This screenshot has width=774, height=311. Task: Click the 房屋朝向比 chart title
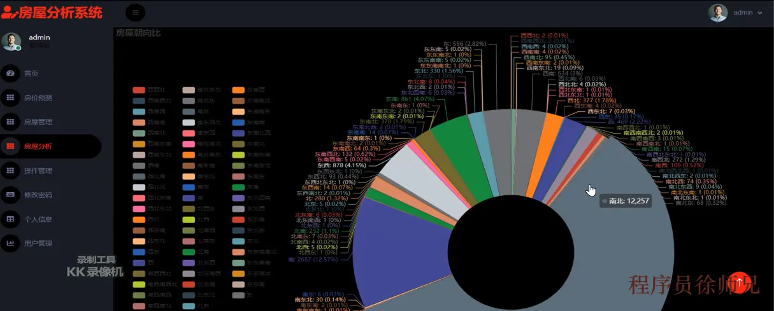[137, 32]
